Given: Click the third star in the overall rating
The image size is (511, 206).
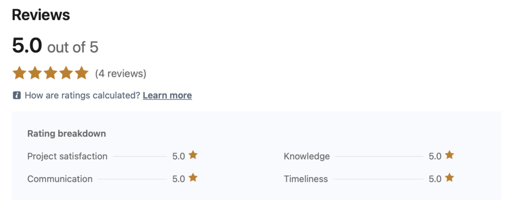Looking at the screenshot, I should coord(50,73).
